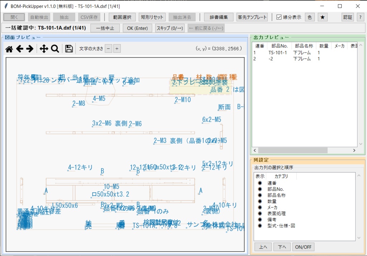Save the figure using floppy disk icon
Screen dimensions: 367x256
pyautogui.click(x=69, y=49)
